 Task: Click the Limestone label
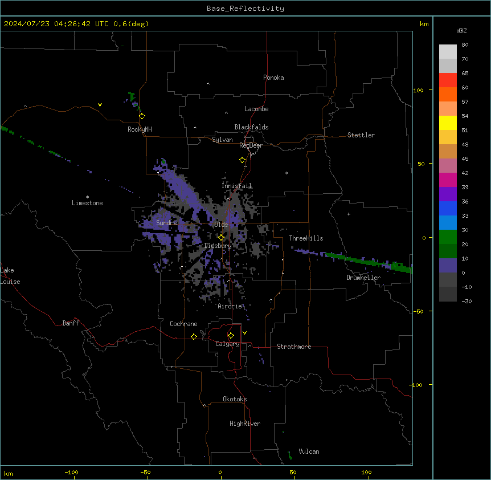(87, 203)
